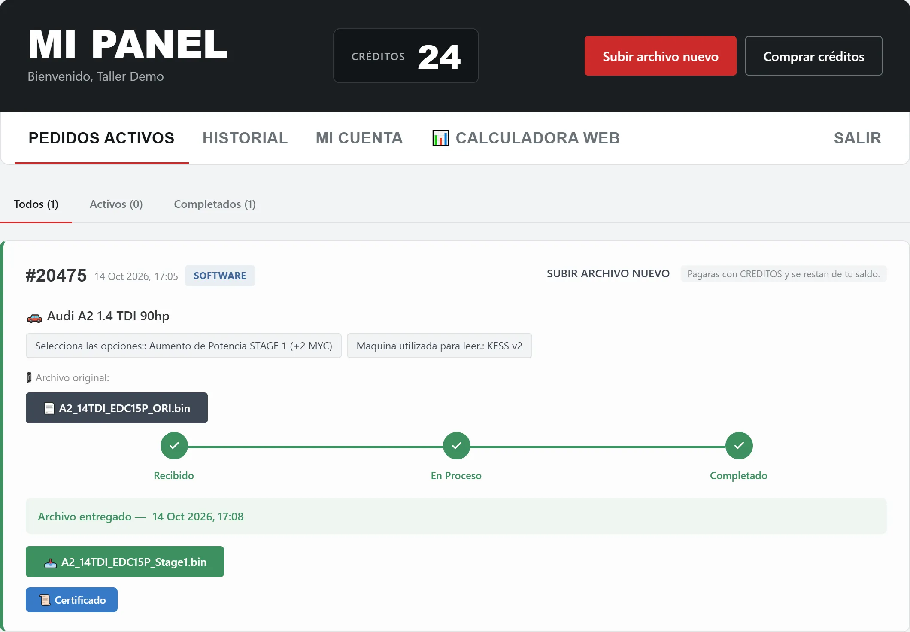
Task: Click the SUBIR ARCHIVO NUEVO label in order card
Action: pos(608,273)
